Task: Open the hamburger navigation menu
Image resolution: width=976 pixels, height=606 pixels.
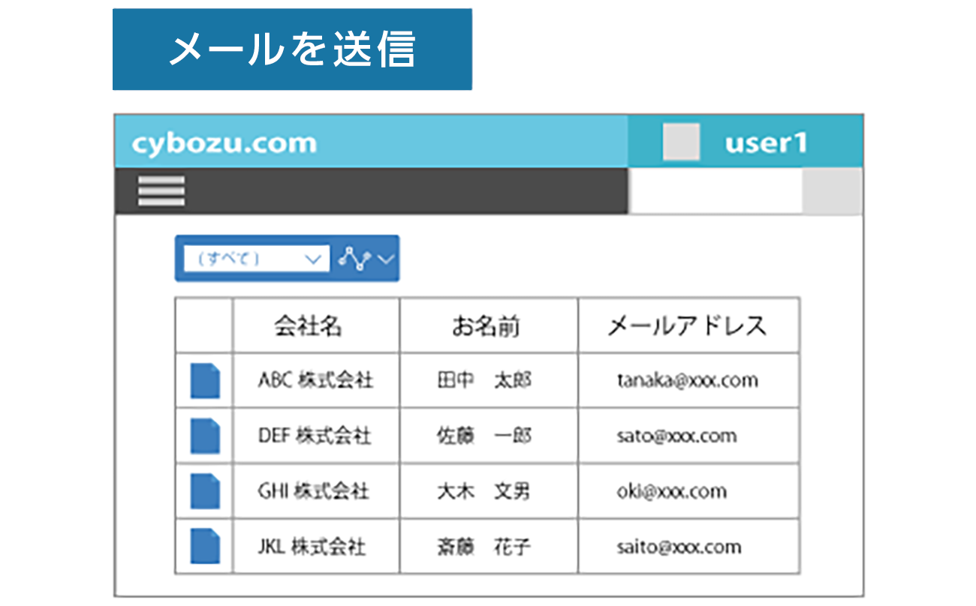Action: [161, 191]
